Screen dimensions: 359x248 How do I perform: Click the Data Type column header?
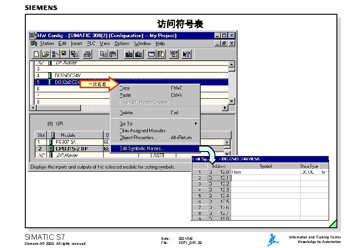coord(310,166)
